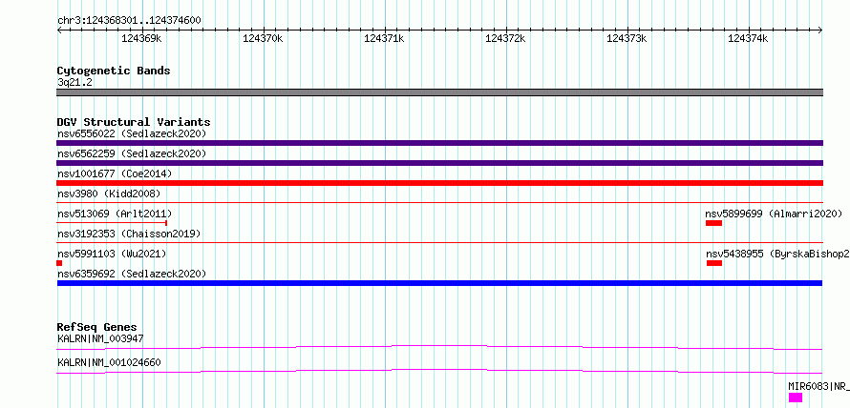Click the nsv5438955 ByrskaBishop label
The image size is (850, 408).
(777, 254)
